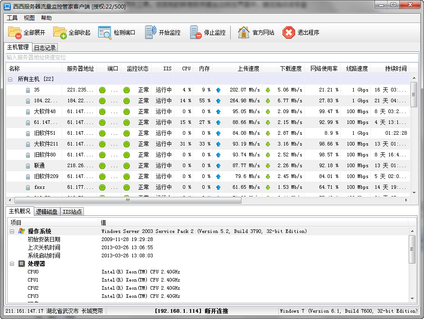The width and height of the screenshot is (424, 319).
Task: Click the server address quick-locate input field
Action: [x=212, y=57]
